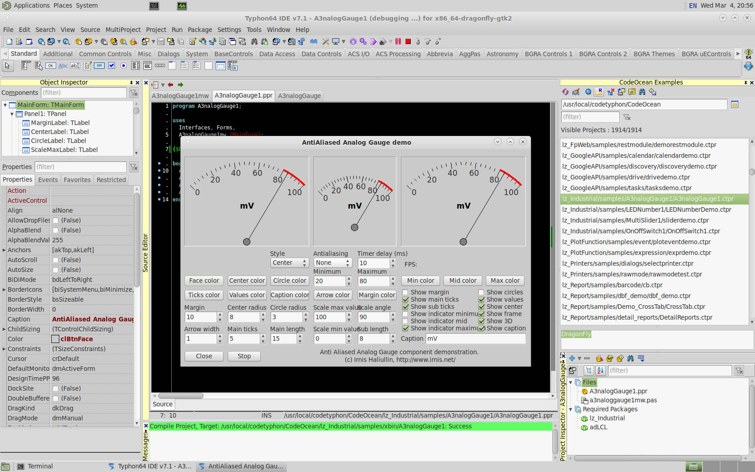Click the A-Z sort icon in Project Inspector
Viewport: 755px width, 472px height.
(601, 370)
